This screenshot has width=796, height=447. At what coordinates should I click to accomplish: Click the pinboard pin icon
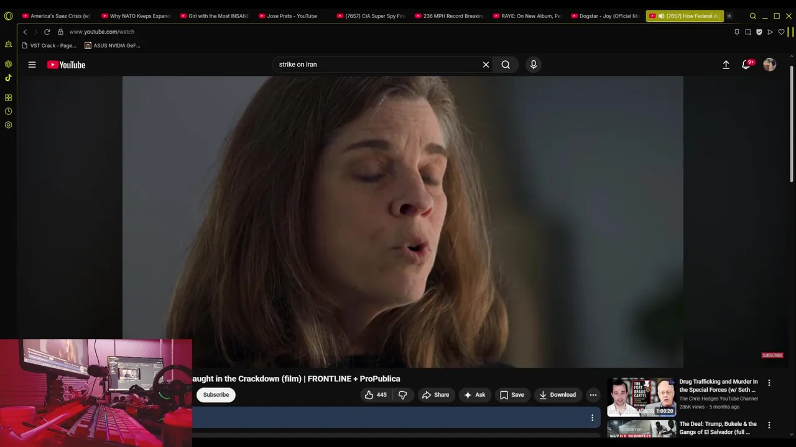(737, 32)
